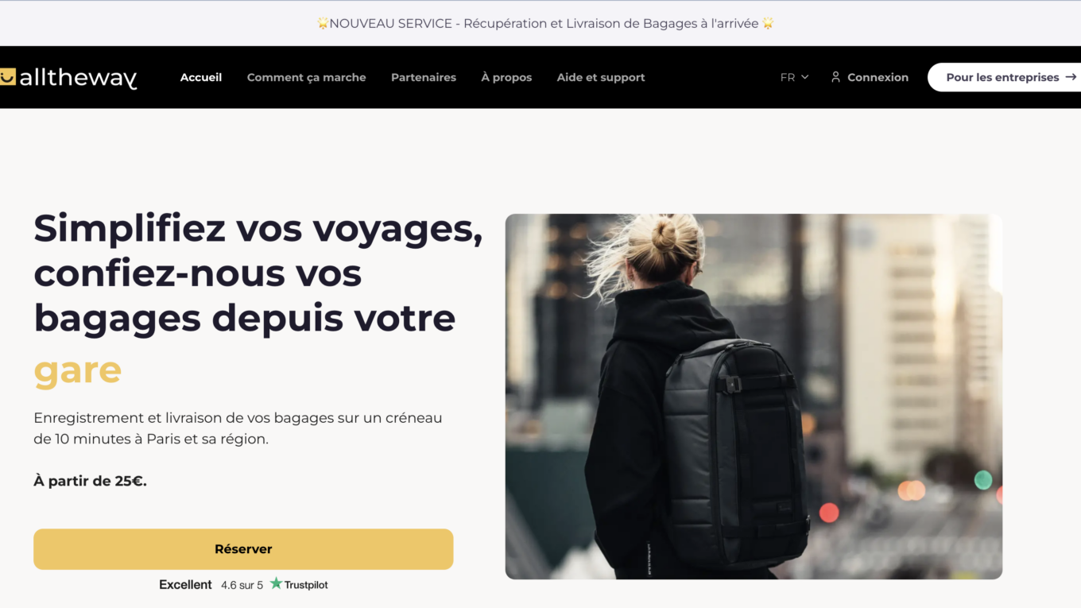Click the green Trustpilot star icon

[276, 583]
